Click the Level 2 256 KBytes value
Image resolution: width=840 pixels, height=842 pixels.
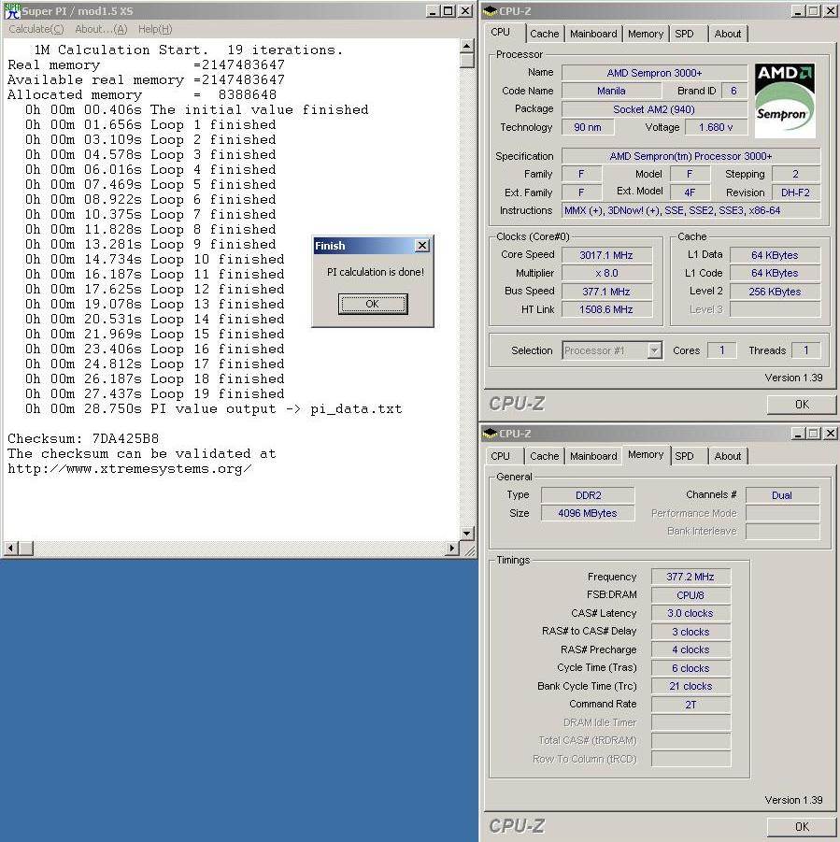[775, 292]
